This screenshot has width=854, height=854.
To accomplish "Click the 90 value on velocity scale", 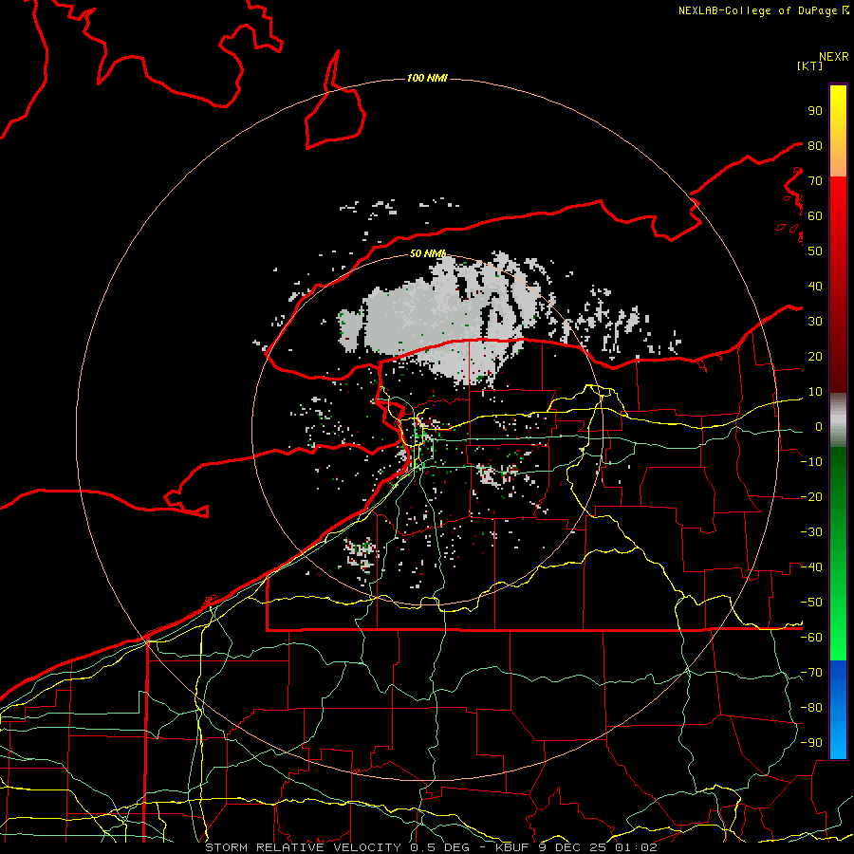I will coord(815,111).
